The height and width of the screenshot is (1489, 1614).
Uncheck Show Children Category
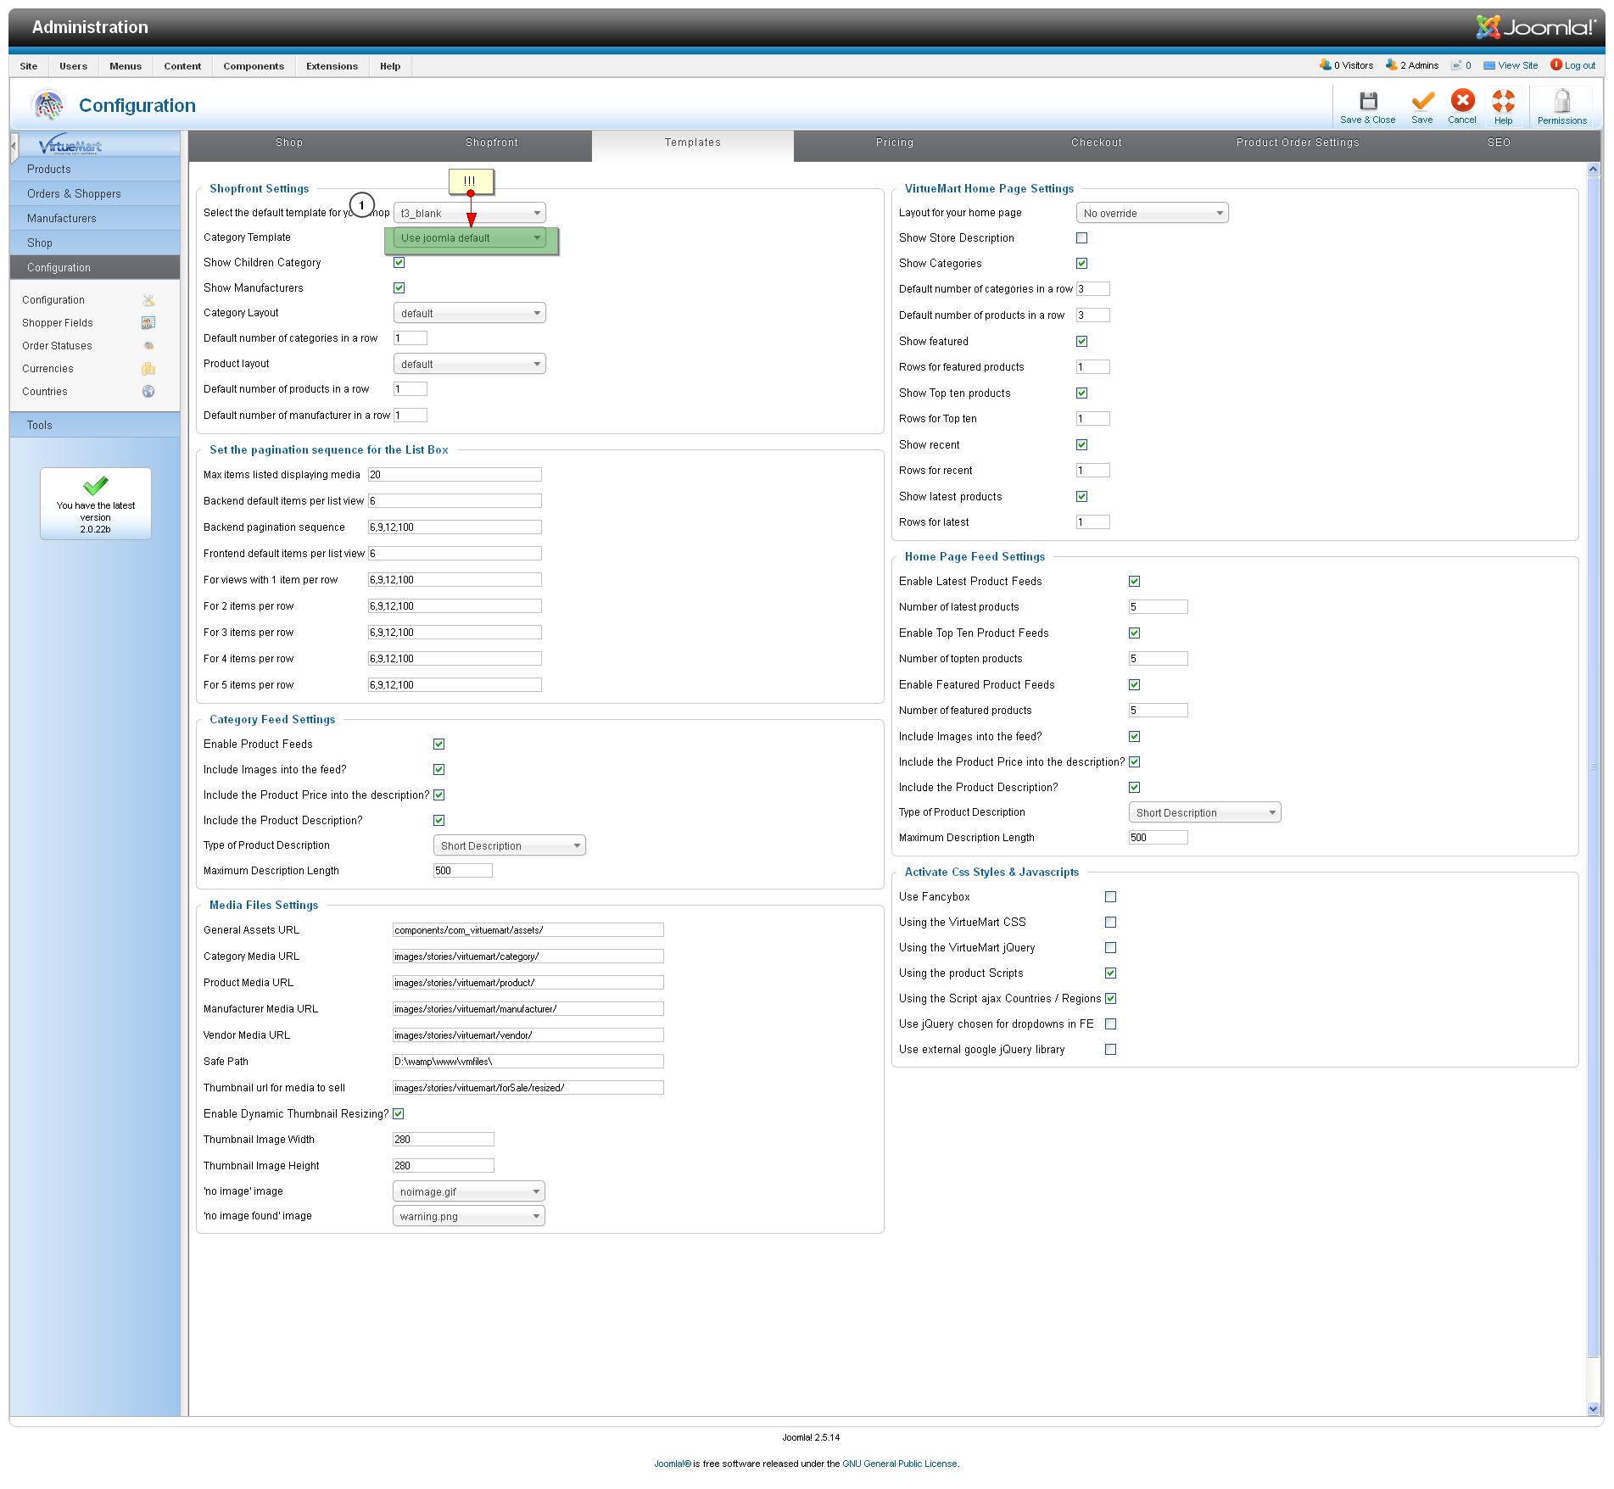point(399,263)
